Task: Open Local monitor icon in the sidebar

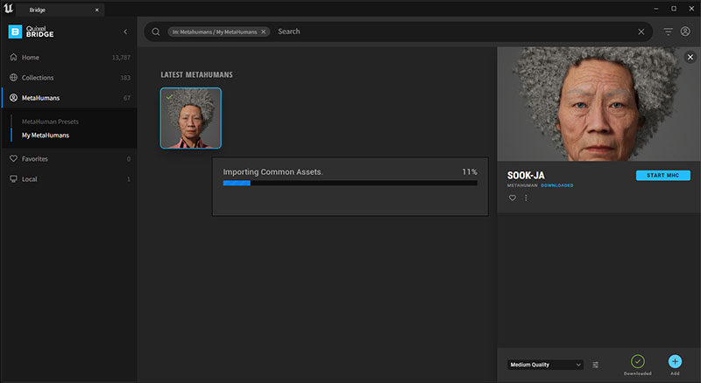Action: tap(13, 179)
